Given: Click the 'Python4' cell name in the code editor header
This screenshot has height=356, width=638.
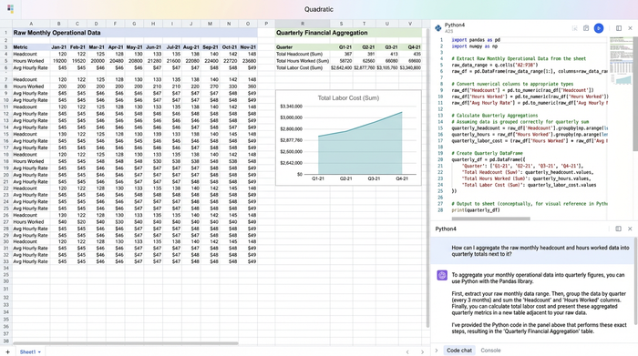Looking at the screenshot, I should (x=455, y=25).
